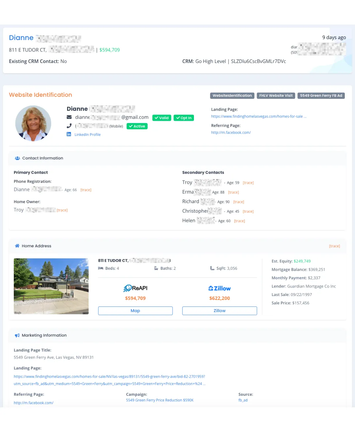
Task: Click the Zillow estimate $622,200
Action: point(220,298)
